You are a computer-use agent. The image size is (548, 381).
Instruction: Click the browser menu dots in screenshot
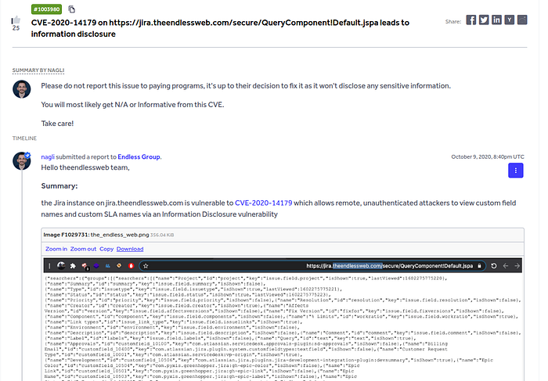(49, 266)
